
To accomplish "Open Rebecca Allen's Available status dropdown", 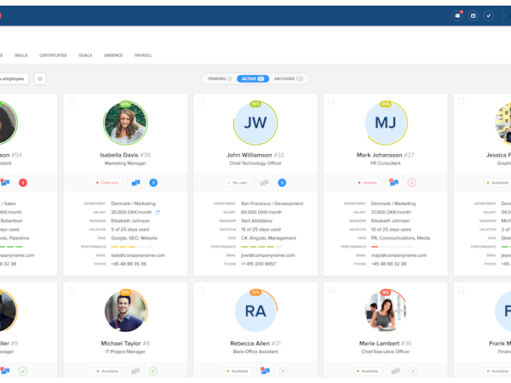I will (x=238, y=371).
